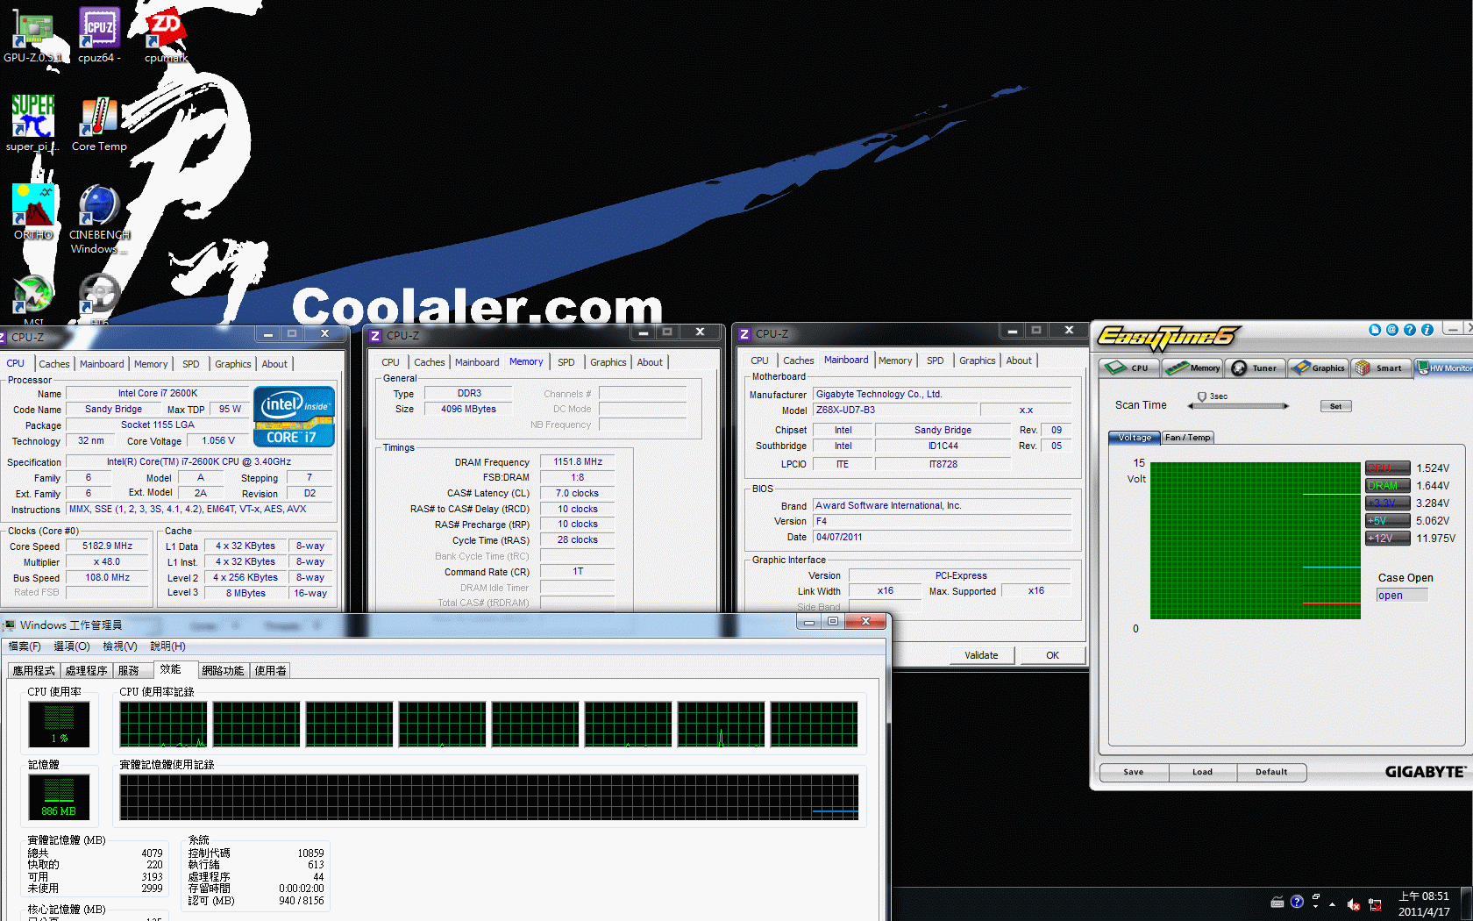
Task: Open the GPU-Z desktop shortcut
Action: click(32, 33)
